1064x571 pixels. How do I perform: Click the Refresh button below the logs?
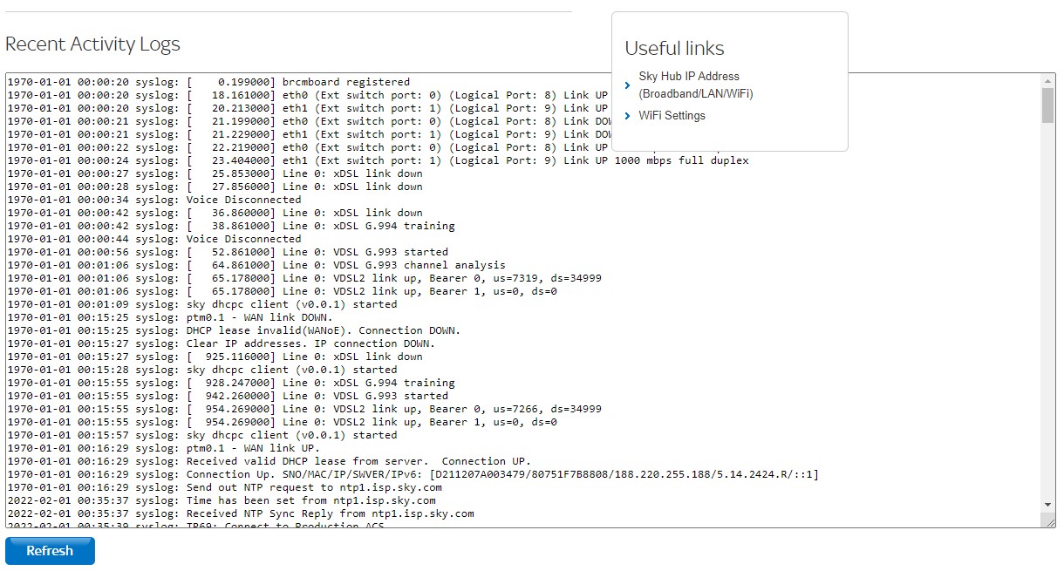tap(50, 551)
